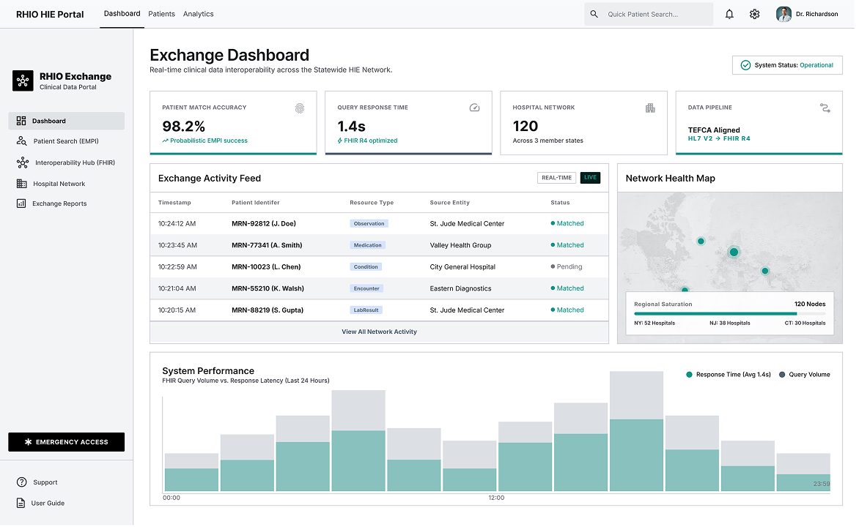Click Valley Health Group source entity
The width and height of the screenshot is (859, 527).
point(463,246)
